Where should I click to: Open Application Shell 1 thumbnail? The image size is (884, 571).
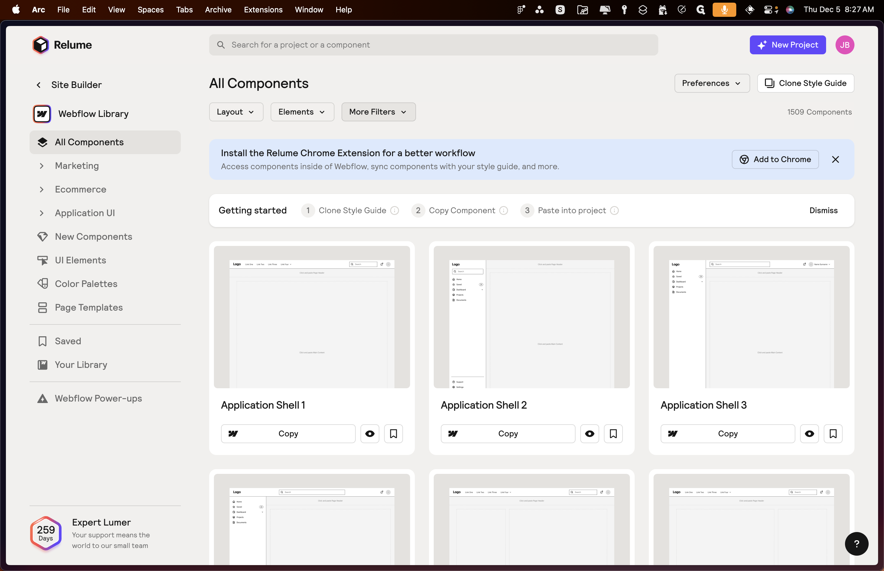pos(312,317)
